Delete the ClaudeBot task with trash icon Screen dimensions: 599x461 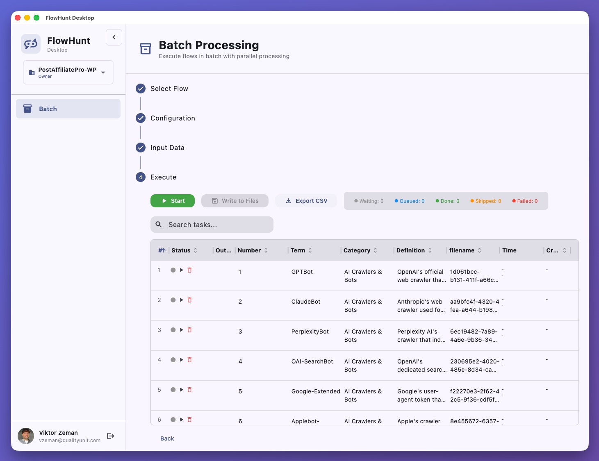tap(189, 300)
